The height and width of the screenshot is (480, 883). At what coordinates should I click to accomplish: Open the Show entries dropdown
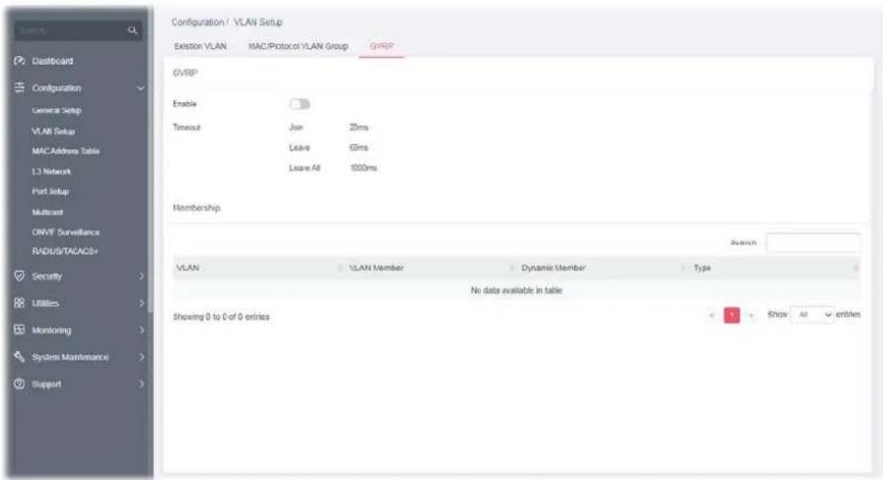(x=812, y=315)
